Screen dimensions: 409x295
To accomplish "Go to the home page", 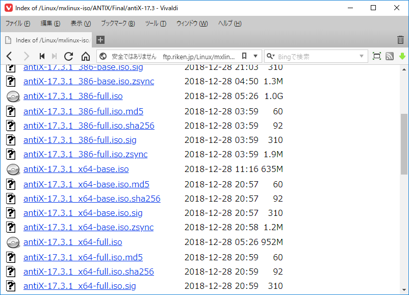I will 86,56.
